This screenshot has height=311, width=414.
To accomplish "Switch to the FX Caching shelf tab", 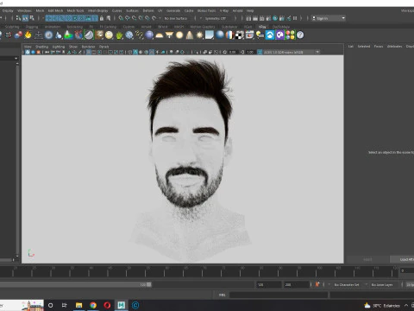I will tap(108, 27).
